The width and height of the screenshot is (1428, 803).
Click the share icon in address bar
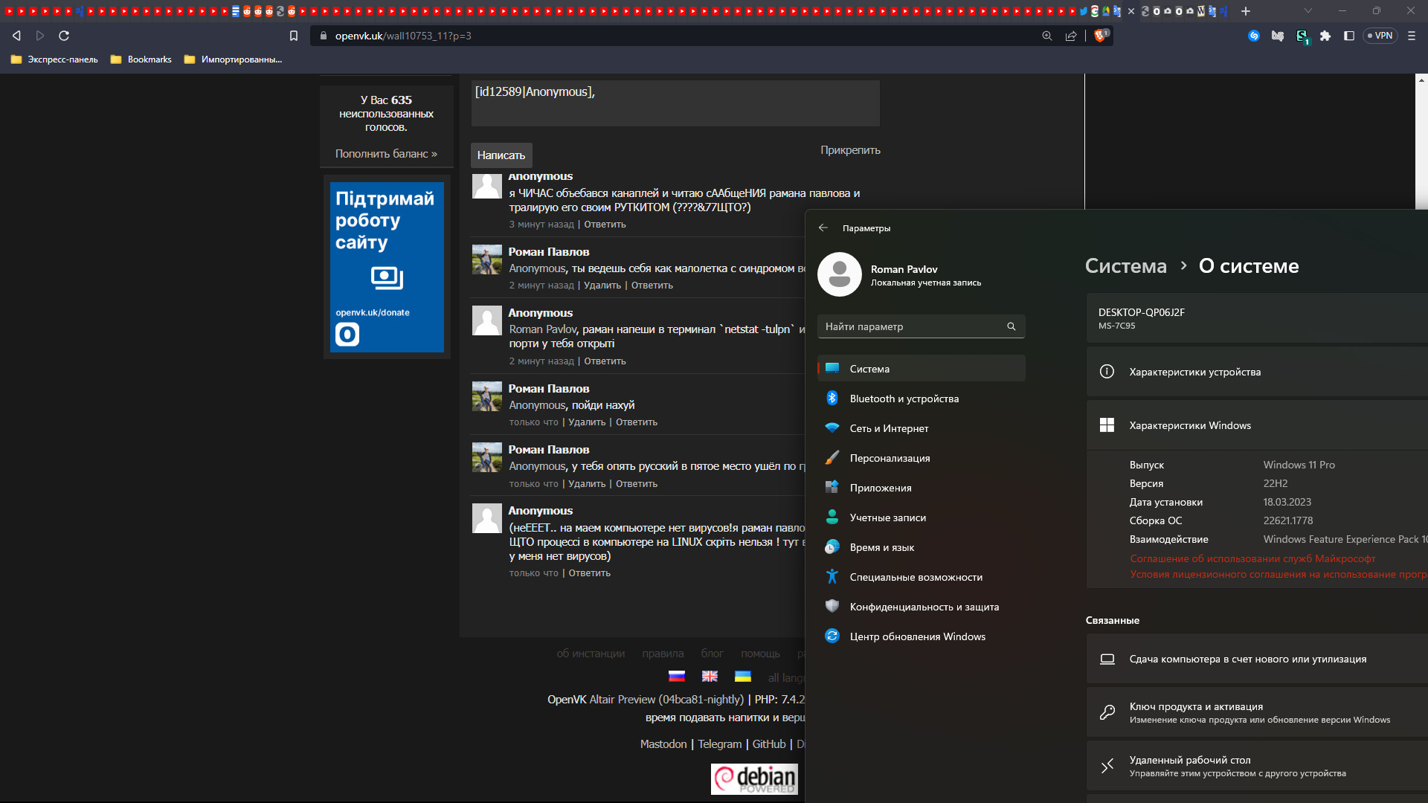pos(1071,36)
